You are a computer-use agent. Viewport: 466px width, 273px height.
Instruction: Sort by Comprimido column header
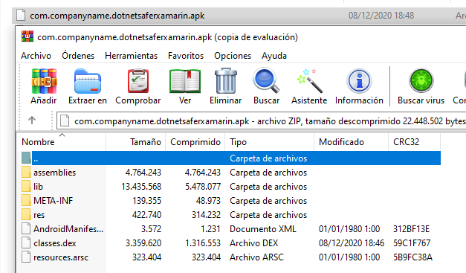[x=195, y=142]
